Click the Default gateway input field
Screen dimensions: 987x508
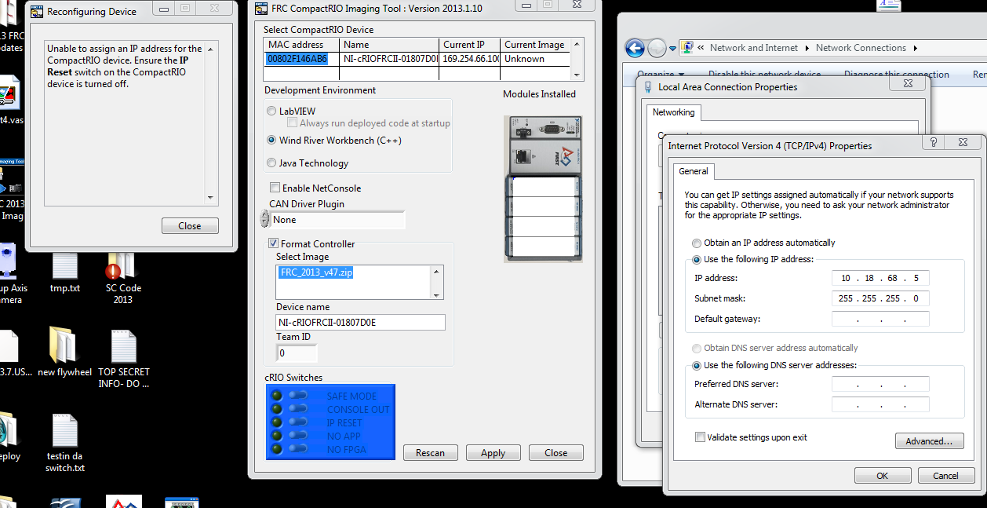coord(880,319)
